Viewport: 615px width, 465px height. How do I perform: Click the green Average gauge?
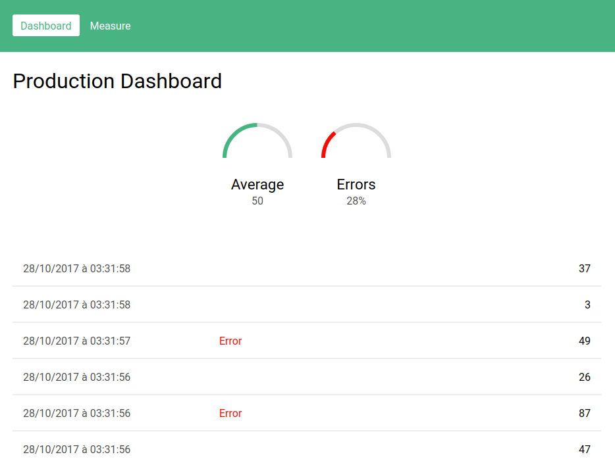coord(257,141)
